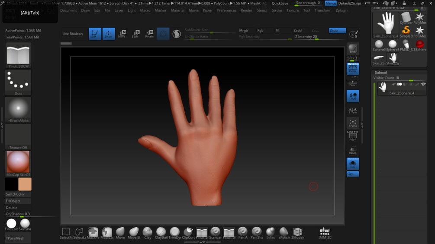Click the Frame view icon
The image size is (435, 244).
click(x=353, y=123)
